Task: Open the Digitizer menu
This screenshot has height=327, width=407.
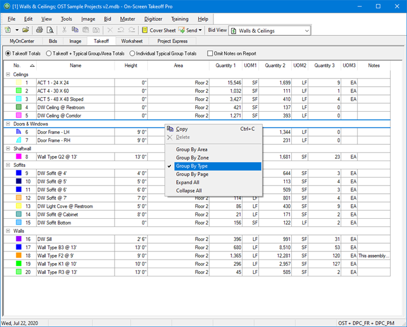Action: point(153,19)
